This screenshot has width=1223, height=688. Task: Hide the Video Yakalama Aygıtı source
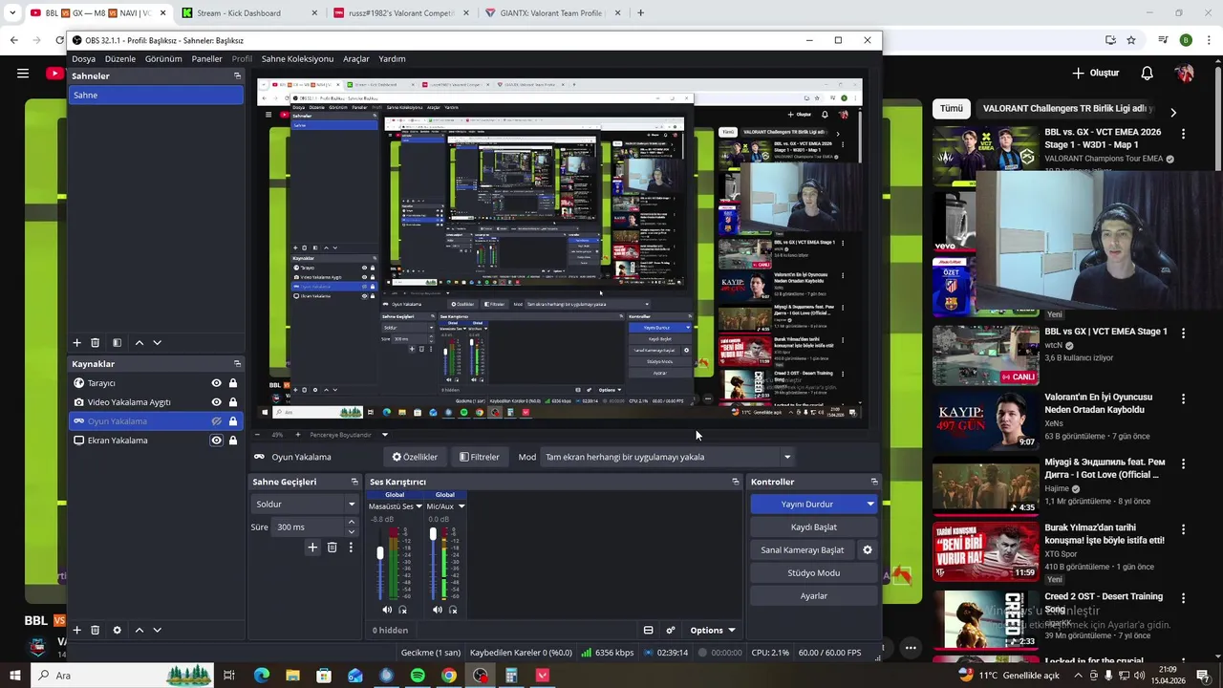[x=217, y=402]
